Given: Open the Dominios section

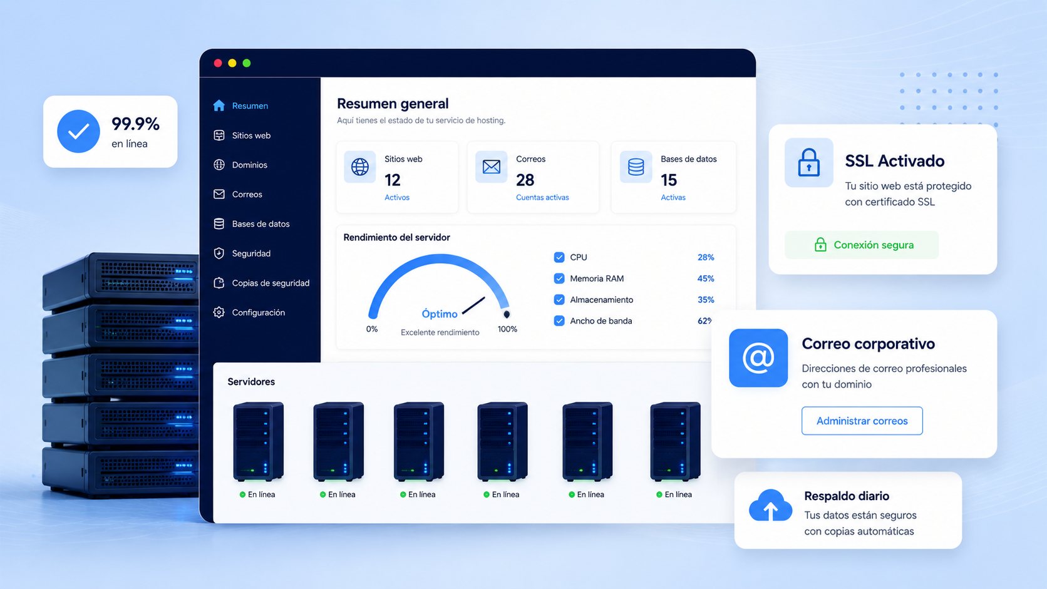Looking at the screenshot, I should point(249,165).
